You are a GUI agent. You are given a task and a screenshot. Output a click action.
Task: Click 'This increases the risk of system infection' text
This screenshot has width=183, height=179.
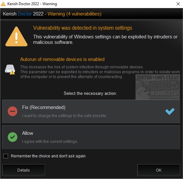[82, 67]
